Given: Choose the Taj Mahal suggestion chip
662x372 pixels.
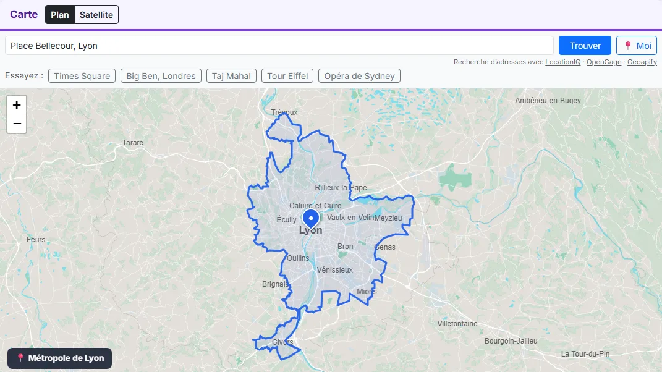Looking at the screenshot, I should [x=231, y=76].
